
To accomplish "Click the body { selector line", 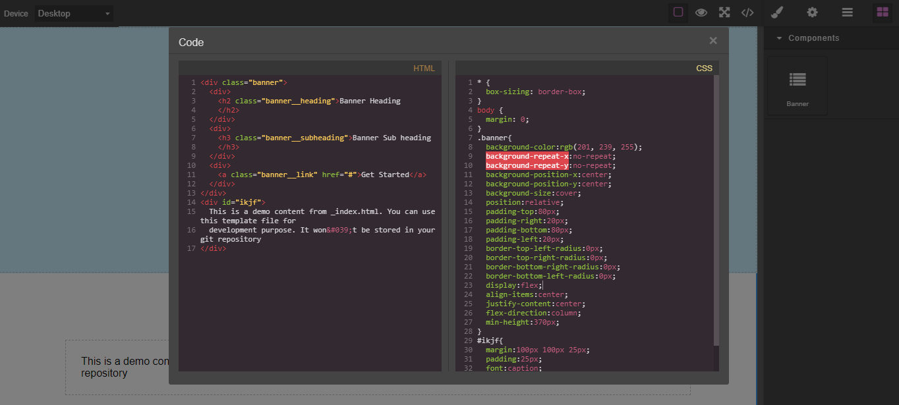I will pyautogui.click(x=490, y=111).
